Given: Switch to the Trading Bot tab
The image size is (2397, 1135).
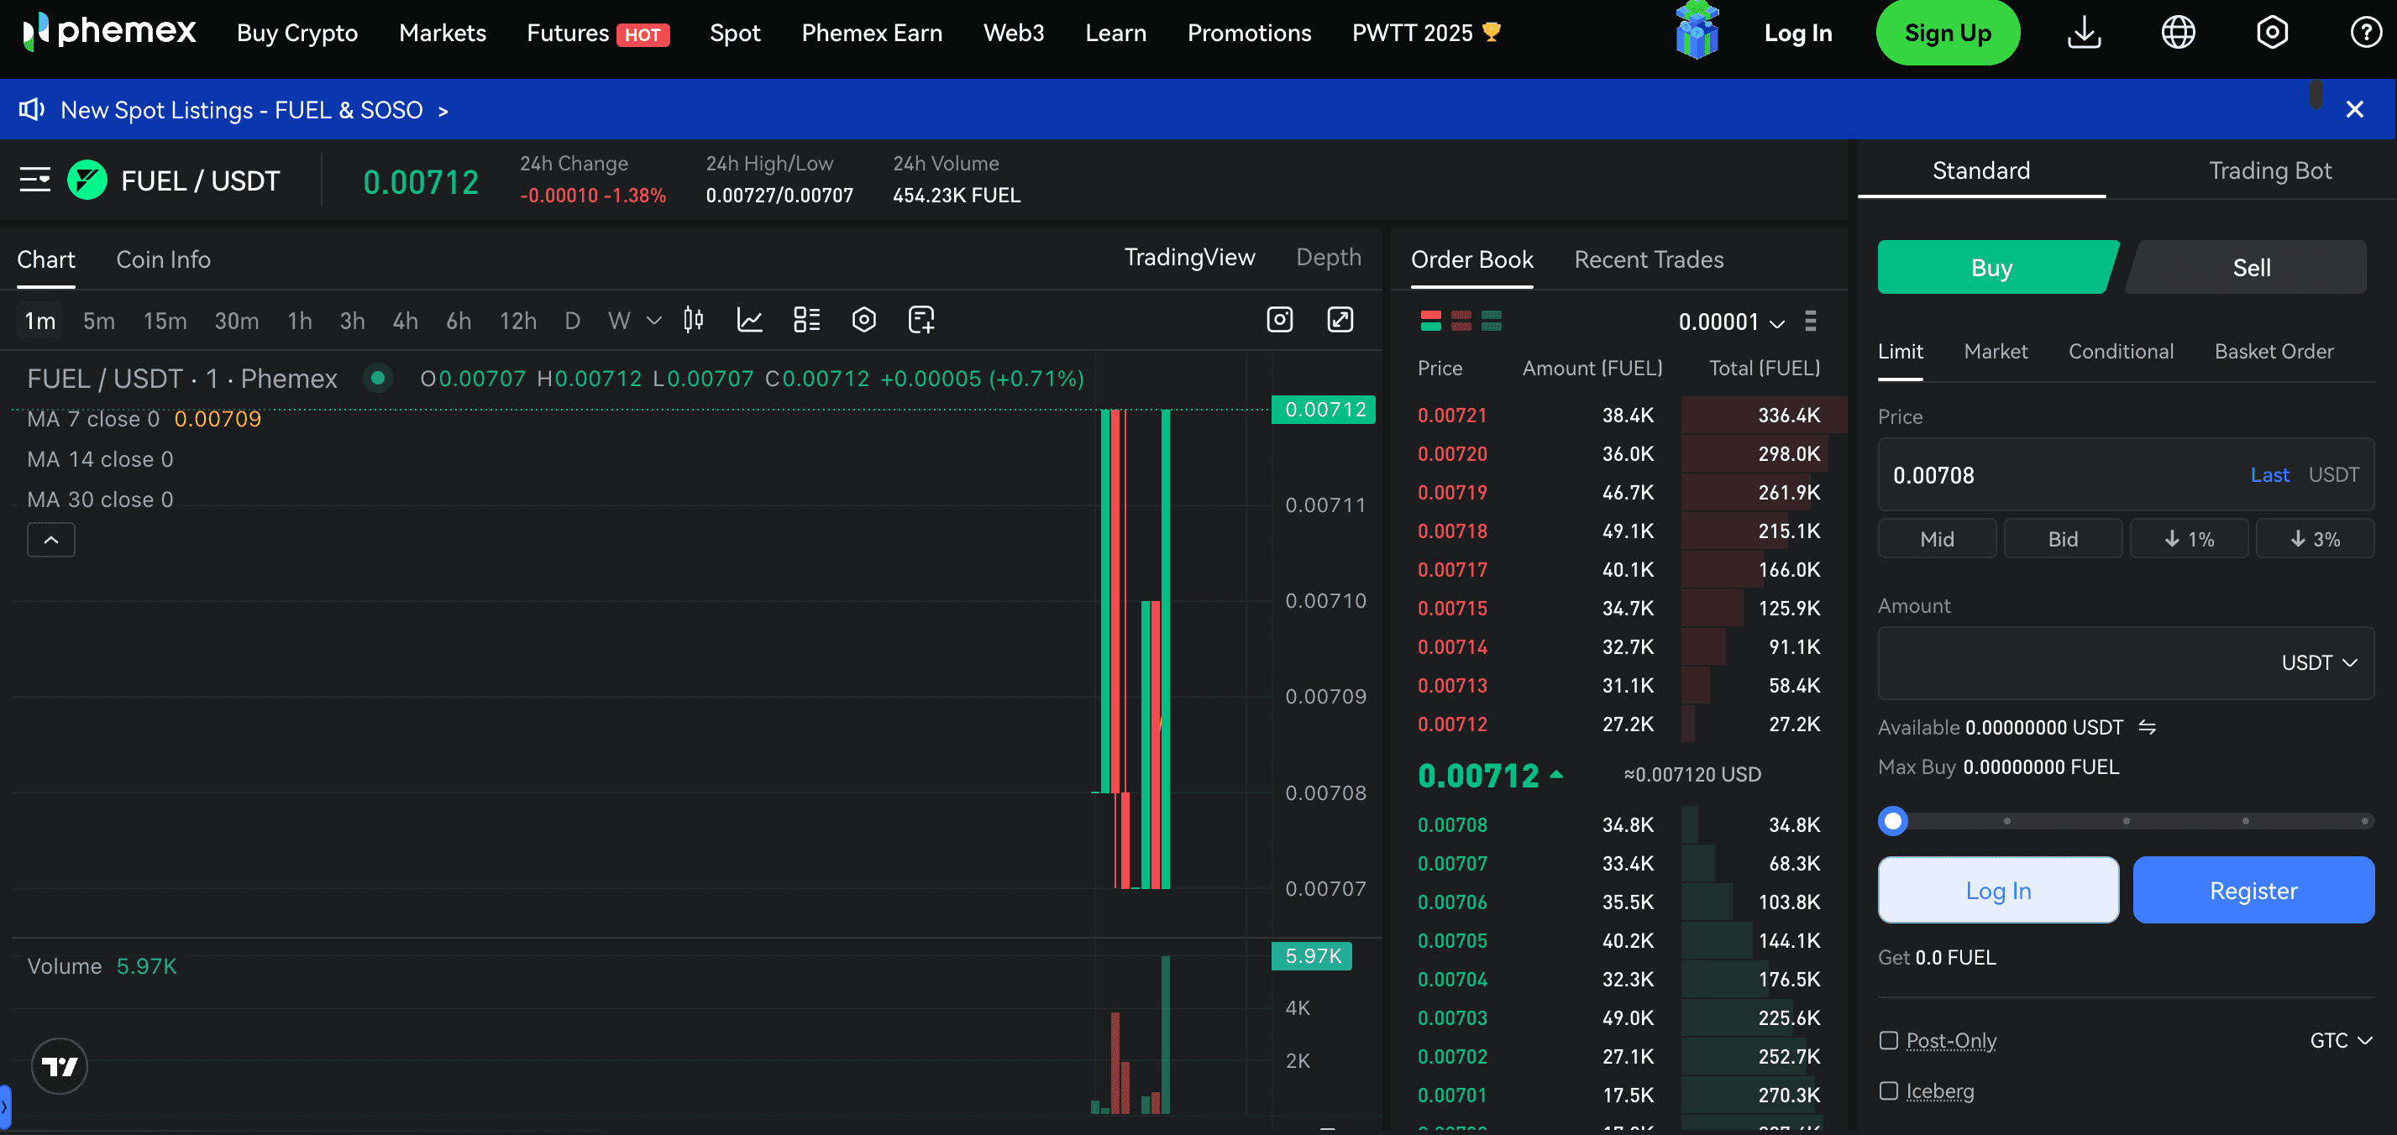Looking at the screenshot, I should click(x=2269, y=171).
